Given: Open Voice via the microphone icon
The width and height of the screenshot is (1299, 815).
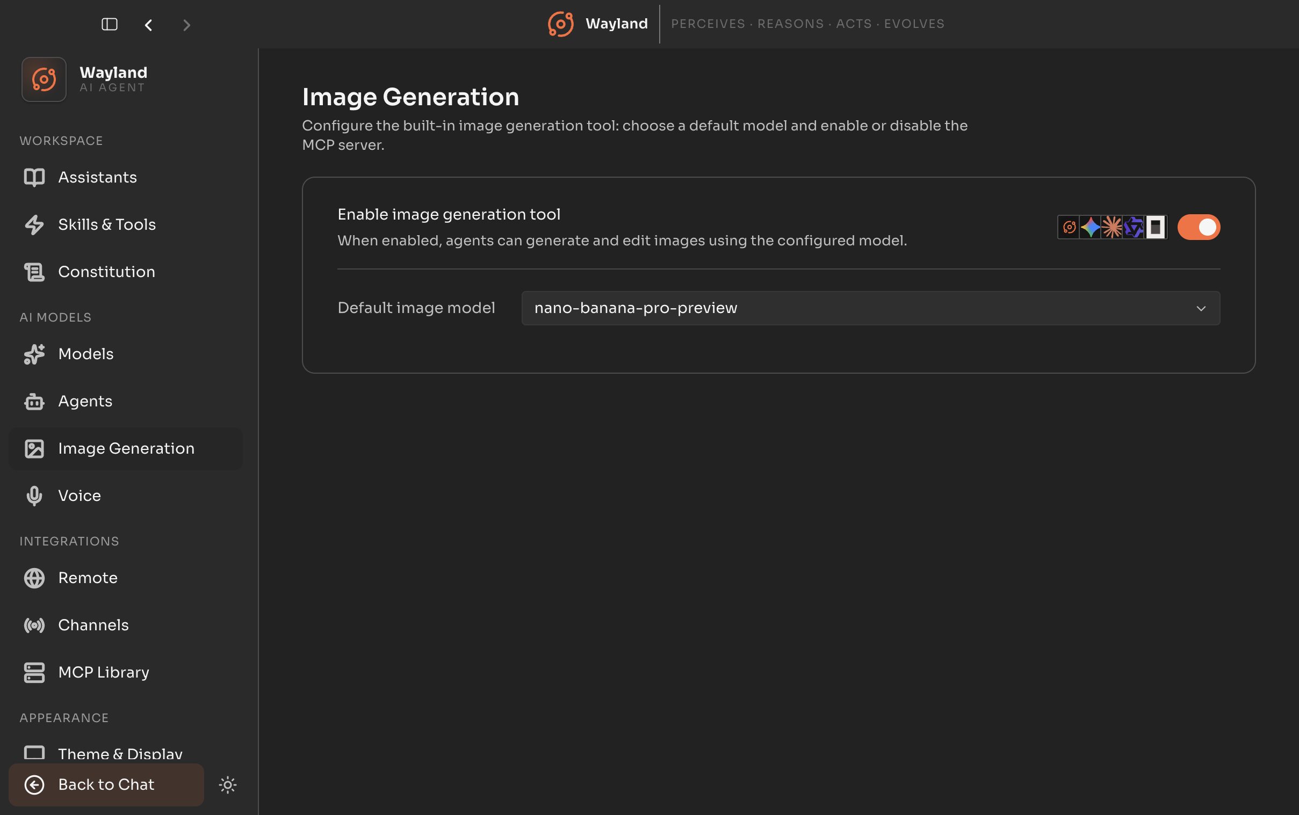Looking at the screenshot, I should pyautogui.click(x=34, y=496).
